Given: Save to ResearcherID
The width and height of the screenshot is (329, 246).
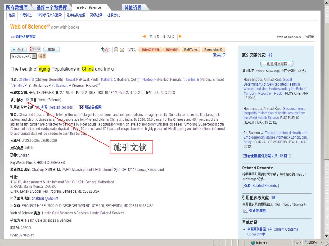Looking at the screenshot, I should [x=213, y=50].
